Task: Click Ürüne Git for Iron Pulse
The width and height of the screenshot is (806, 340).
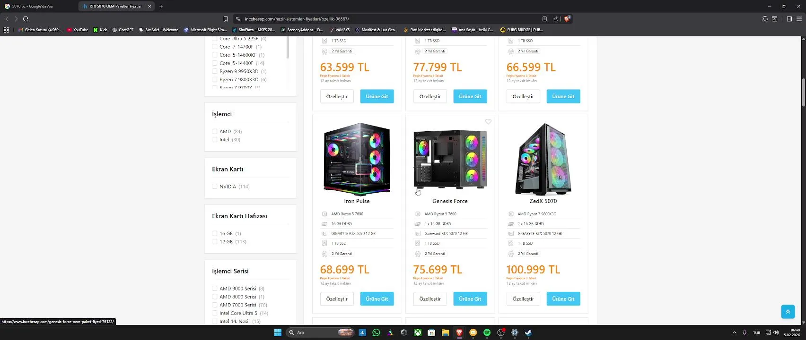Action: [x=377, y=299]
